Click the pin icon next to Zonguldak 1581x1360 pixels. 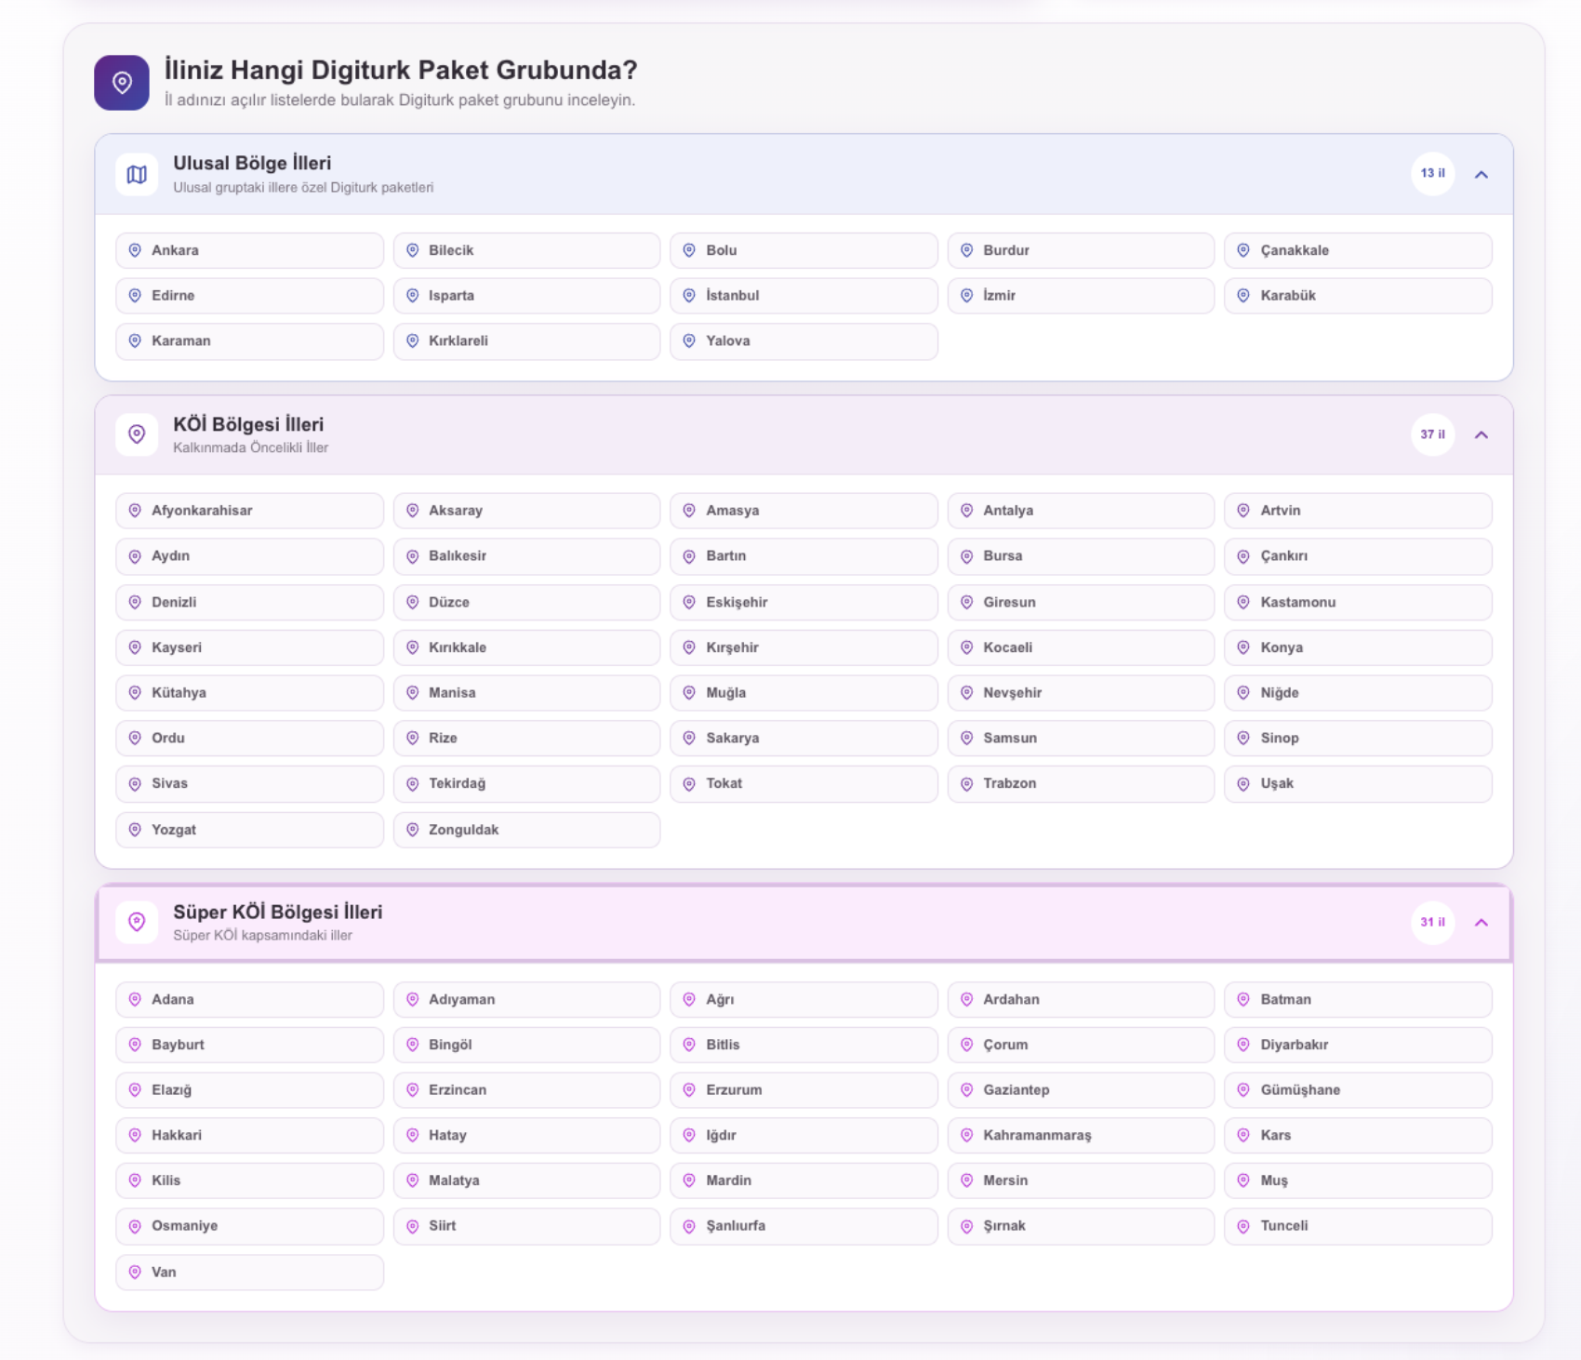412,830
